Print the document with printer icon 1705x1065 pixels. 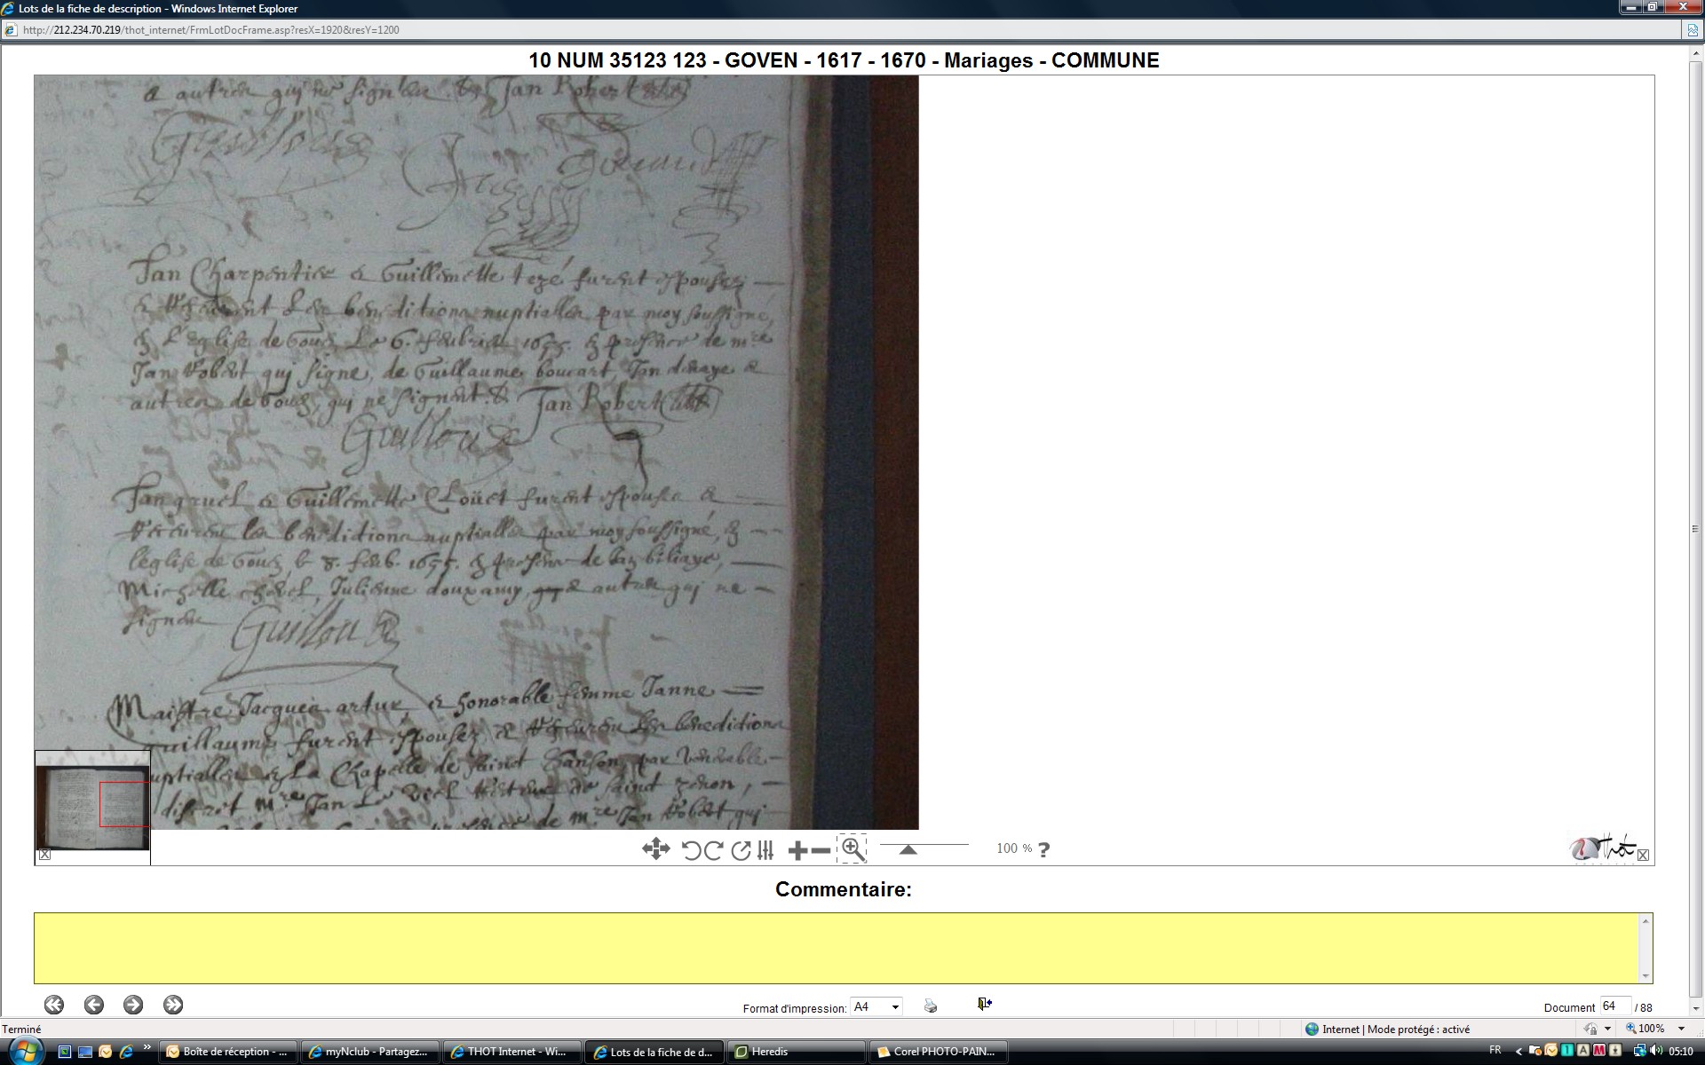[930, 1006]
